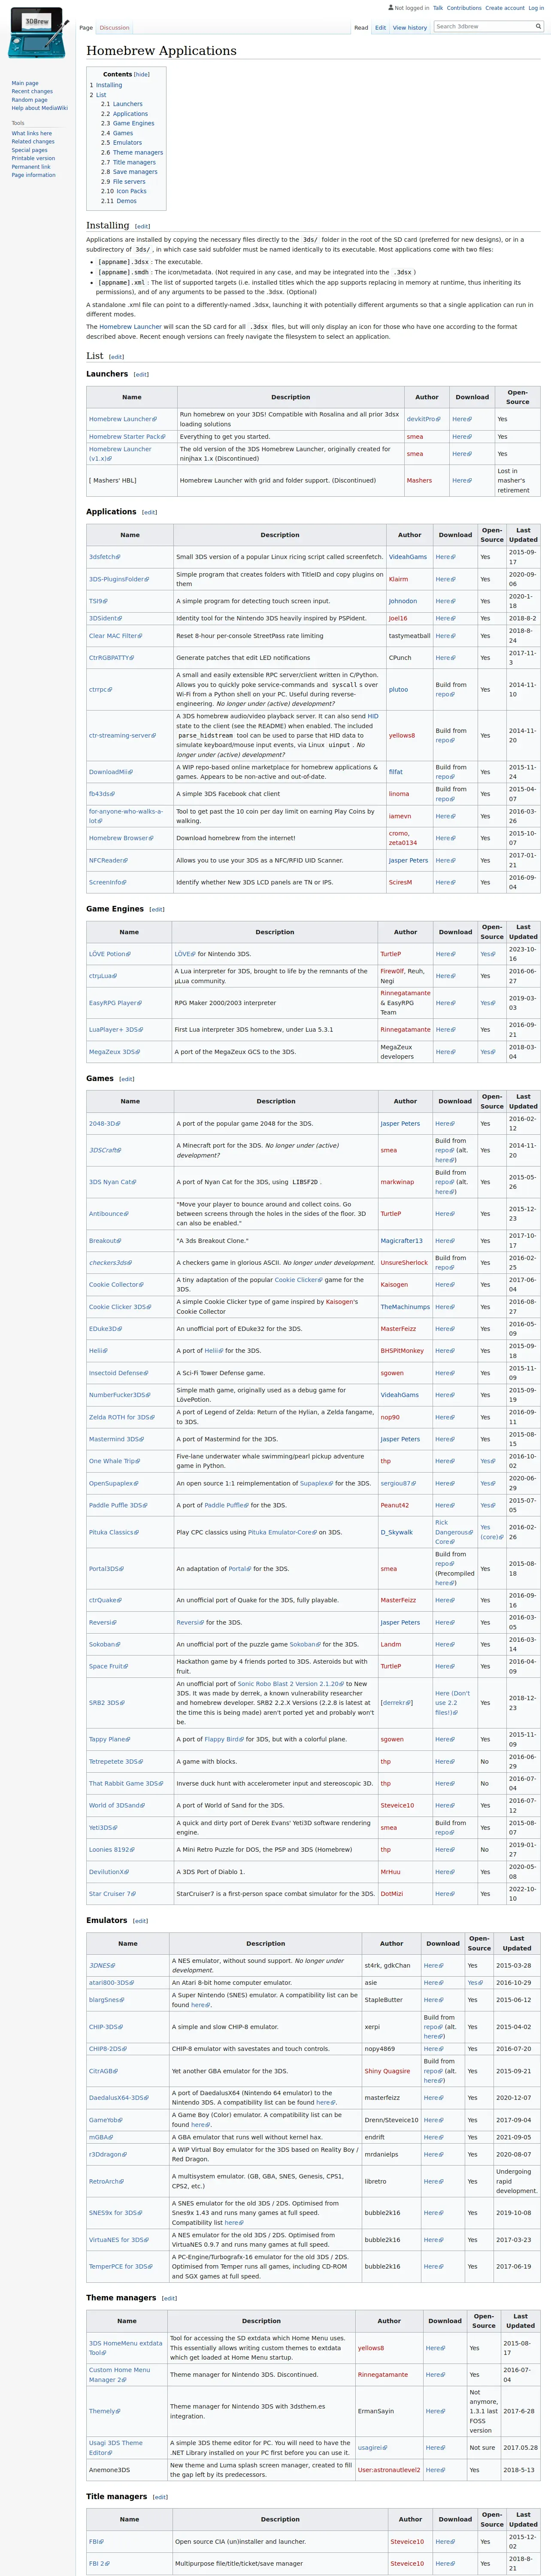Edit the Title managers section

point(160,2497)
